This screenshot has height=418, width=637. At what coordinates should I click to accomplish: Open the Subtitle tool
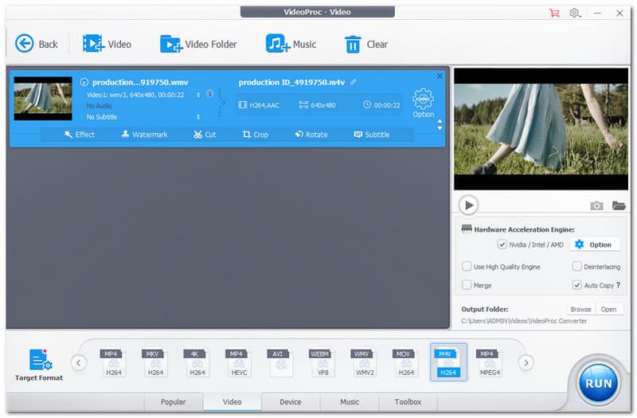coord(372,135)
